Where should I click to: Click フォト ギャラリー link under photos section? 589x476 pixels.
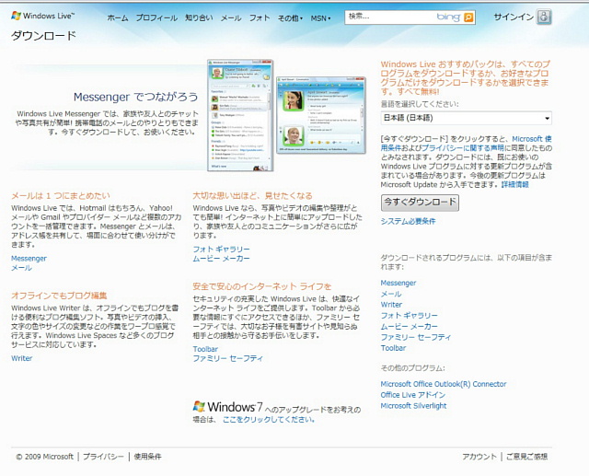coord(221,250)
